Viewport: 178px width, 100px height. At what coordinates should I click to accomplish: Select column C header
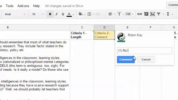pyautogui.click(x=82, y=27)
